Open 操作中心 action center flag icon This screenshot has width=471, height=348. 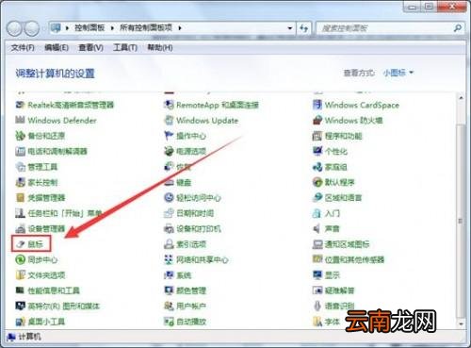click(169, 136)
